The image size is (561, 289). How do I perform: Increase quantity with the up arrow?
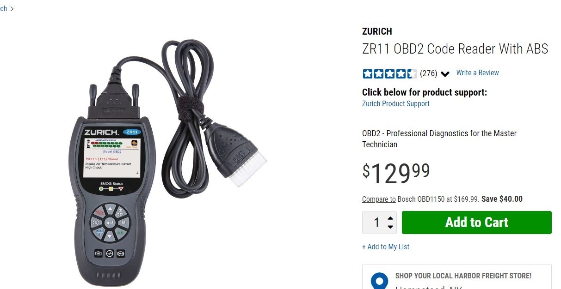390,218
